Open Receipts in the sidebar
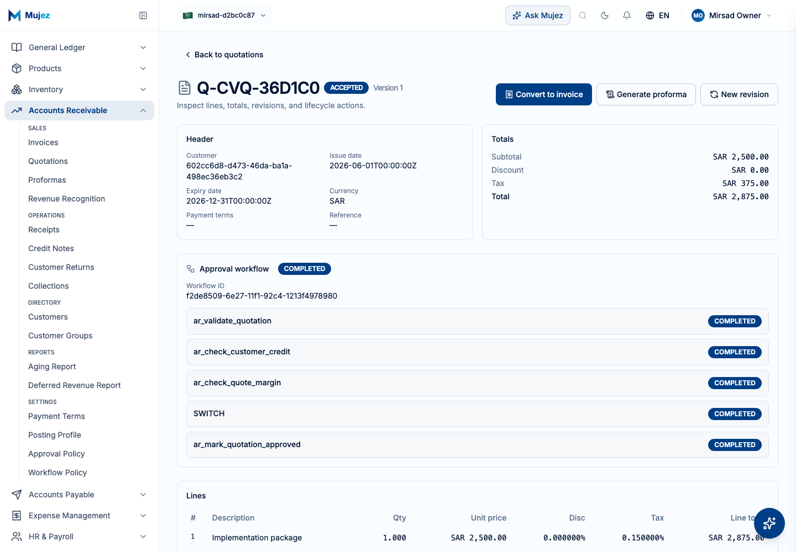796x552 pixels. pyautogui.click(x=44, y=230)
